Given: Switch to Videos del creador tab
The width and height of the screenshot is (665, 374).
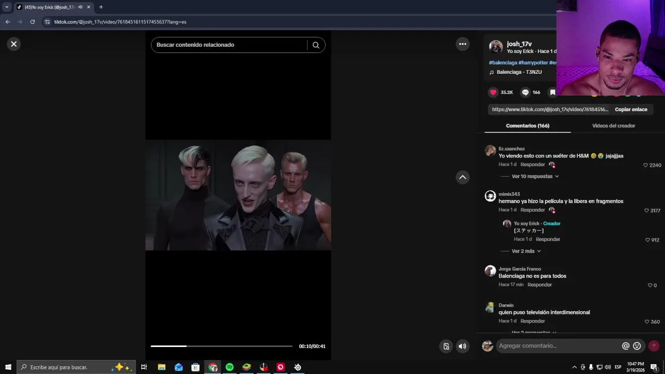Looking at the screenshot, I should [614, 126].
